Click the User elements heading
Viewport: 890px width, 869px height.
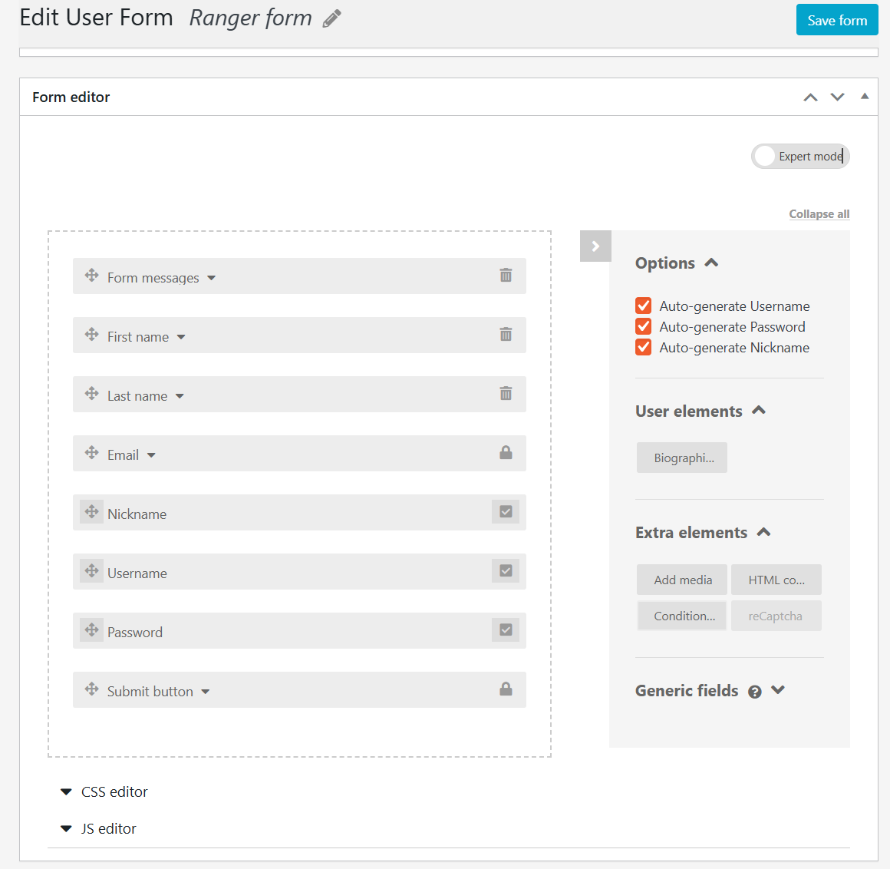(688, 411)
